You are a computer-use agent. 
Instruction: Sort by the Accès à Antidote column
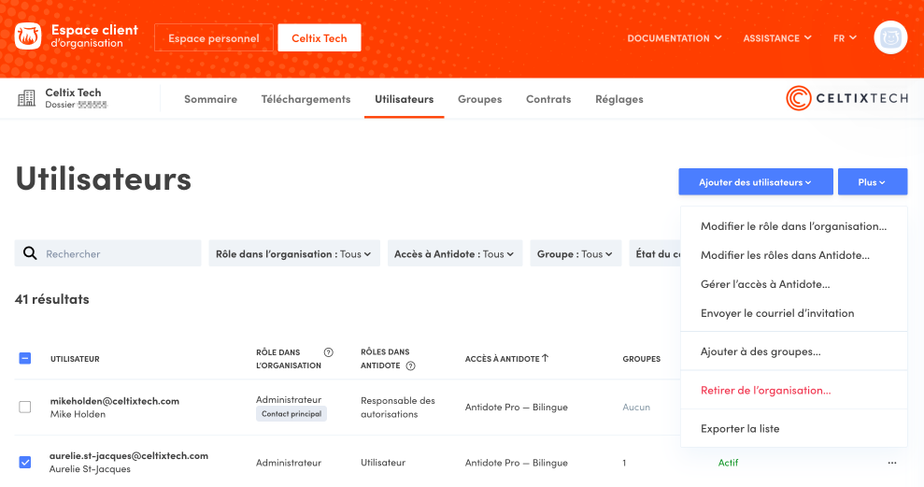(x=506, y=358)
